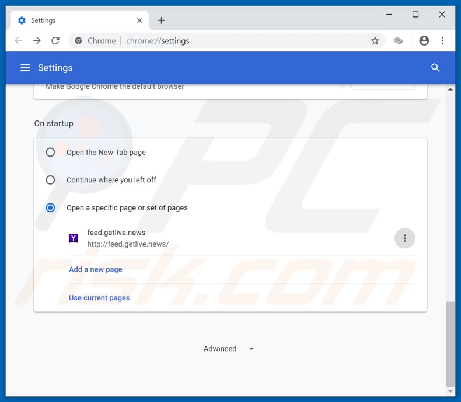Click the Settings gear tab icon
Viewport: 461px width, 402px height.
point(22,20)
